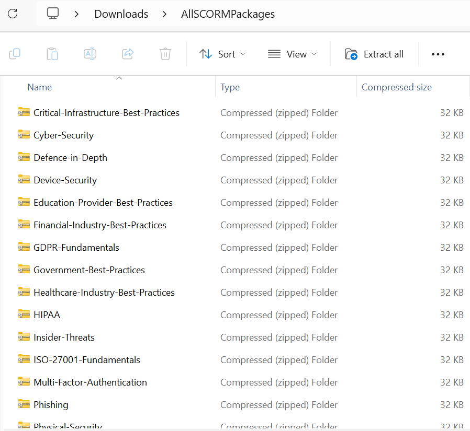The image size is (470, 431).
Task: Navigate to Downloads in the breadcrumb
Action: (121, 14)
